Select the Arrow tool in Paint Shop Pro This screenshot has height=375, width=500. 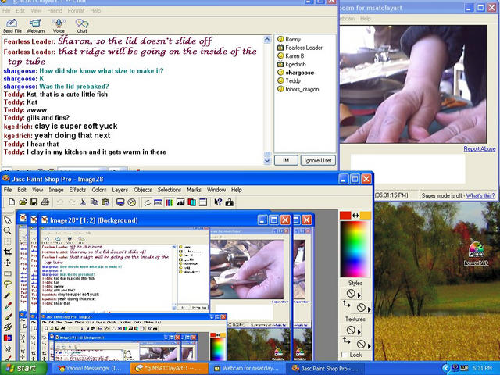pyautogui.click(x=7, y=220)
